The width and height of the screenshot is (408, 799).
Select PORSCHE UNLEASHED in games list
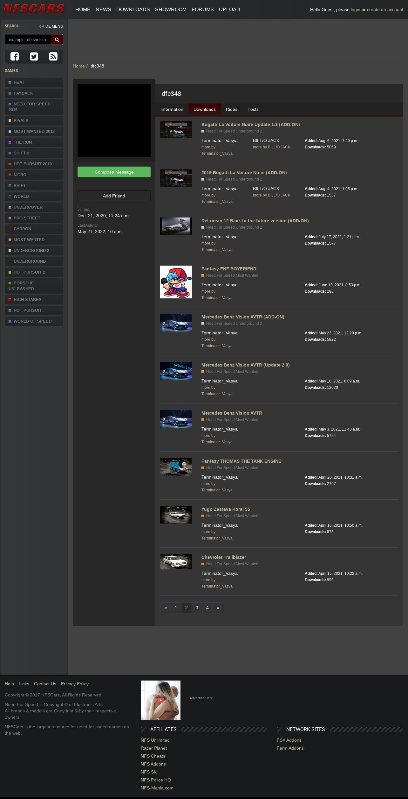[x=34, y=286]
